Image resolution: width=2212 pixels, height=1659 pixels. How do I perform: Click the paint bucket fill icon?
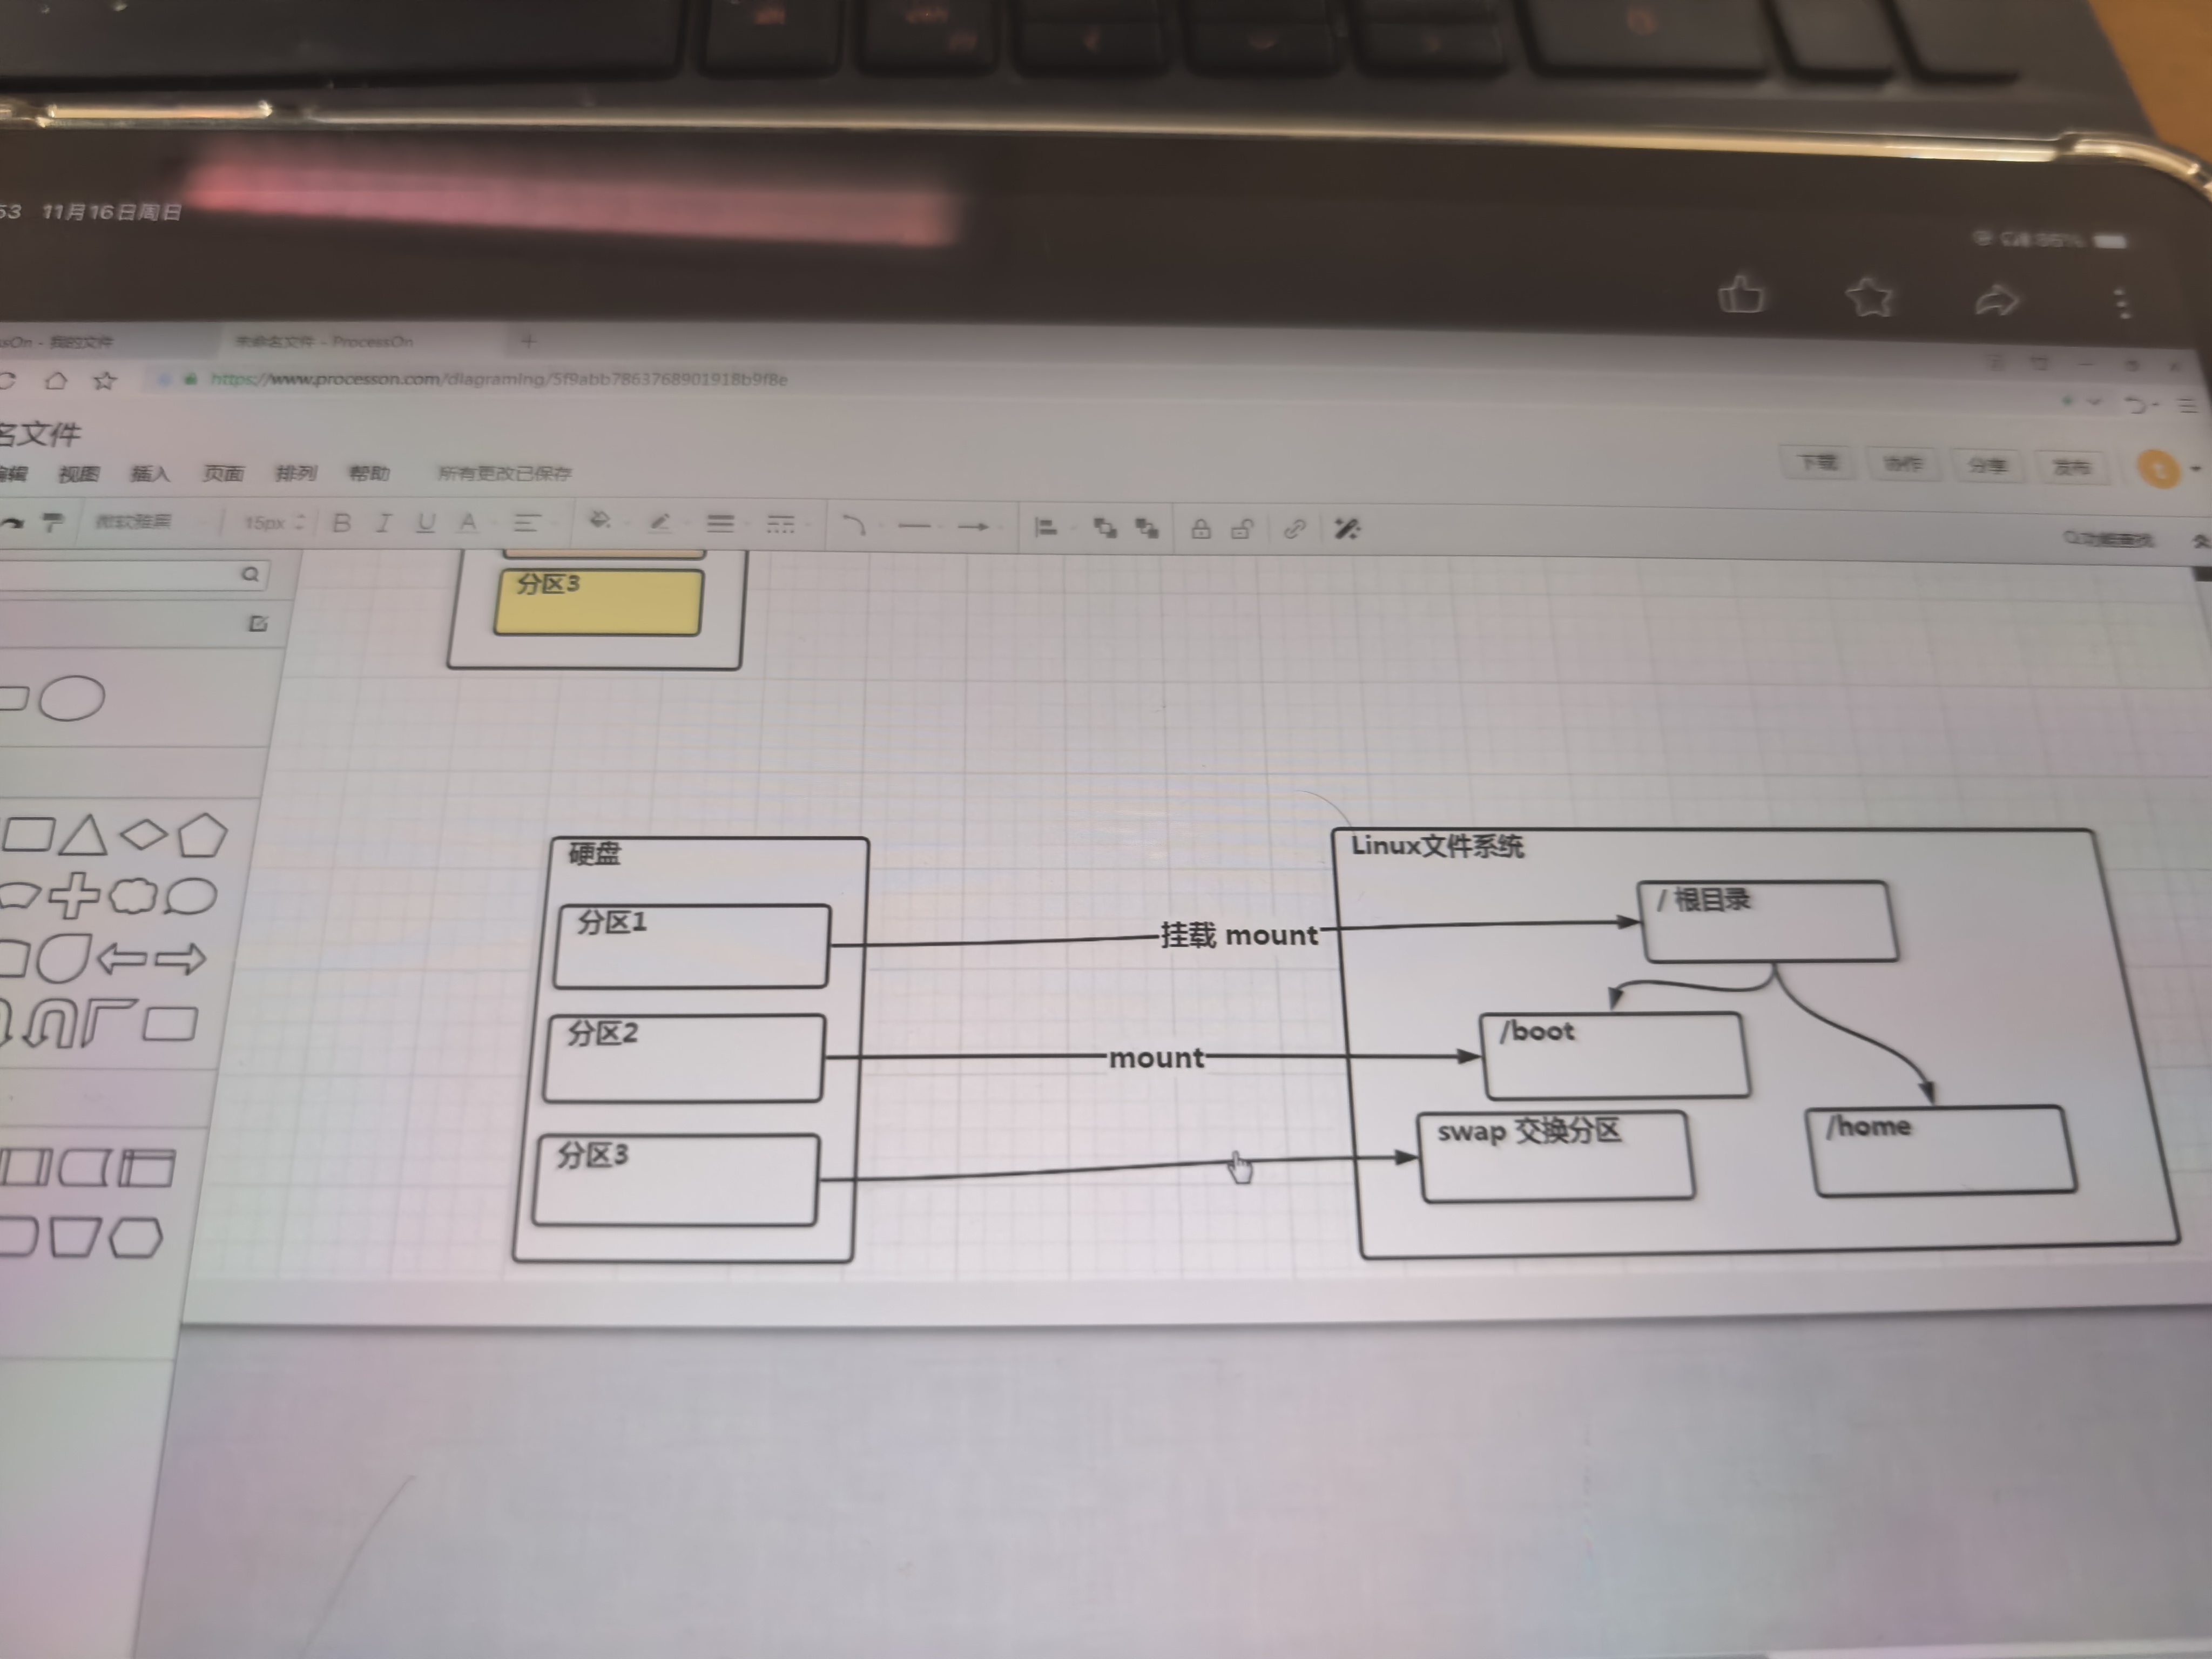599,521
